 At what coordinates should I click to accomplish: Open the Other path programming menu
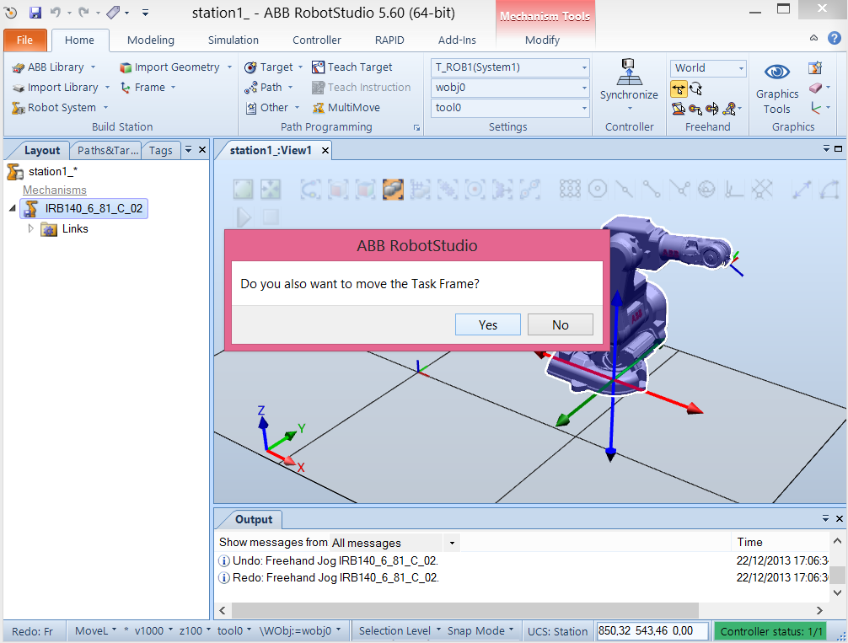tap(272, 108)
